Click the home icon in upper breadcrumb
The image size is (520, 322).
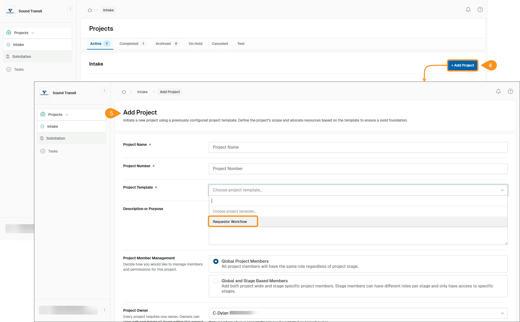click(x=90, y=10)
